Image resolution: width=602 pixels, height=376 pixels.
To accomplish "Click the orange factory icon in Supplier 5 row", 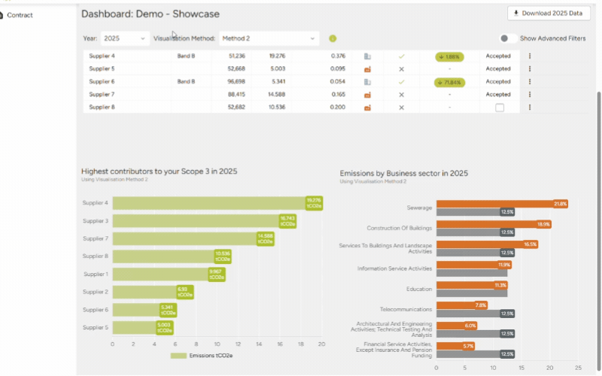I will pos(367,69).
